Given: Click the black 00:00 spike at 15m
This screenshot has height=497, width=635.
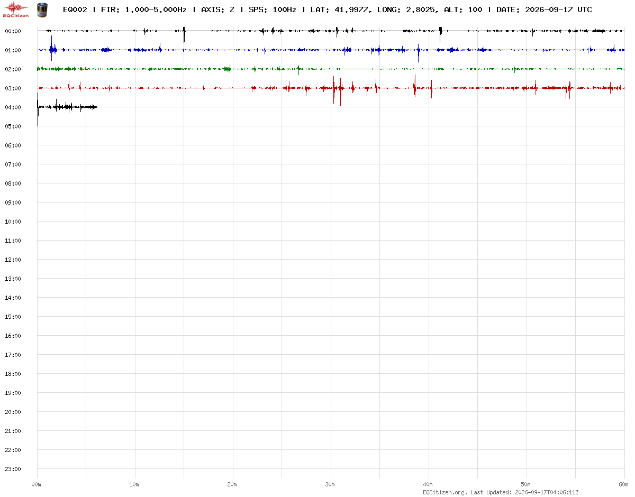Looking at the screenshot, I should pos(184,34).
